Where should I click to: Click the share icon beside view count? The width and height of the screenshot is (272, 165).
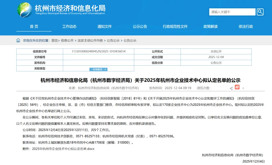231,88
